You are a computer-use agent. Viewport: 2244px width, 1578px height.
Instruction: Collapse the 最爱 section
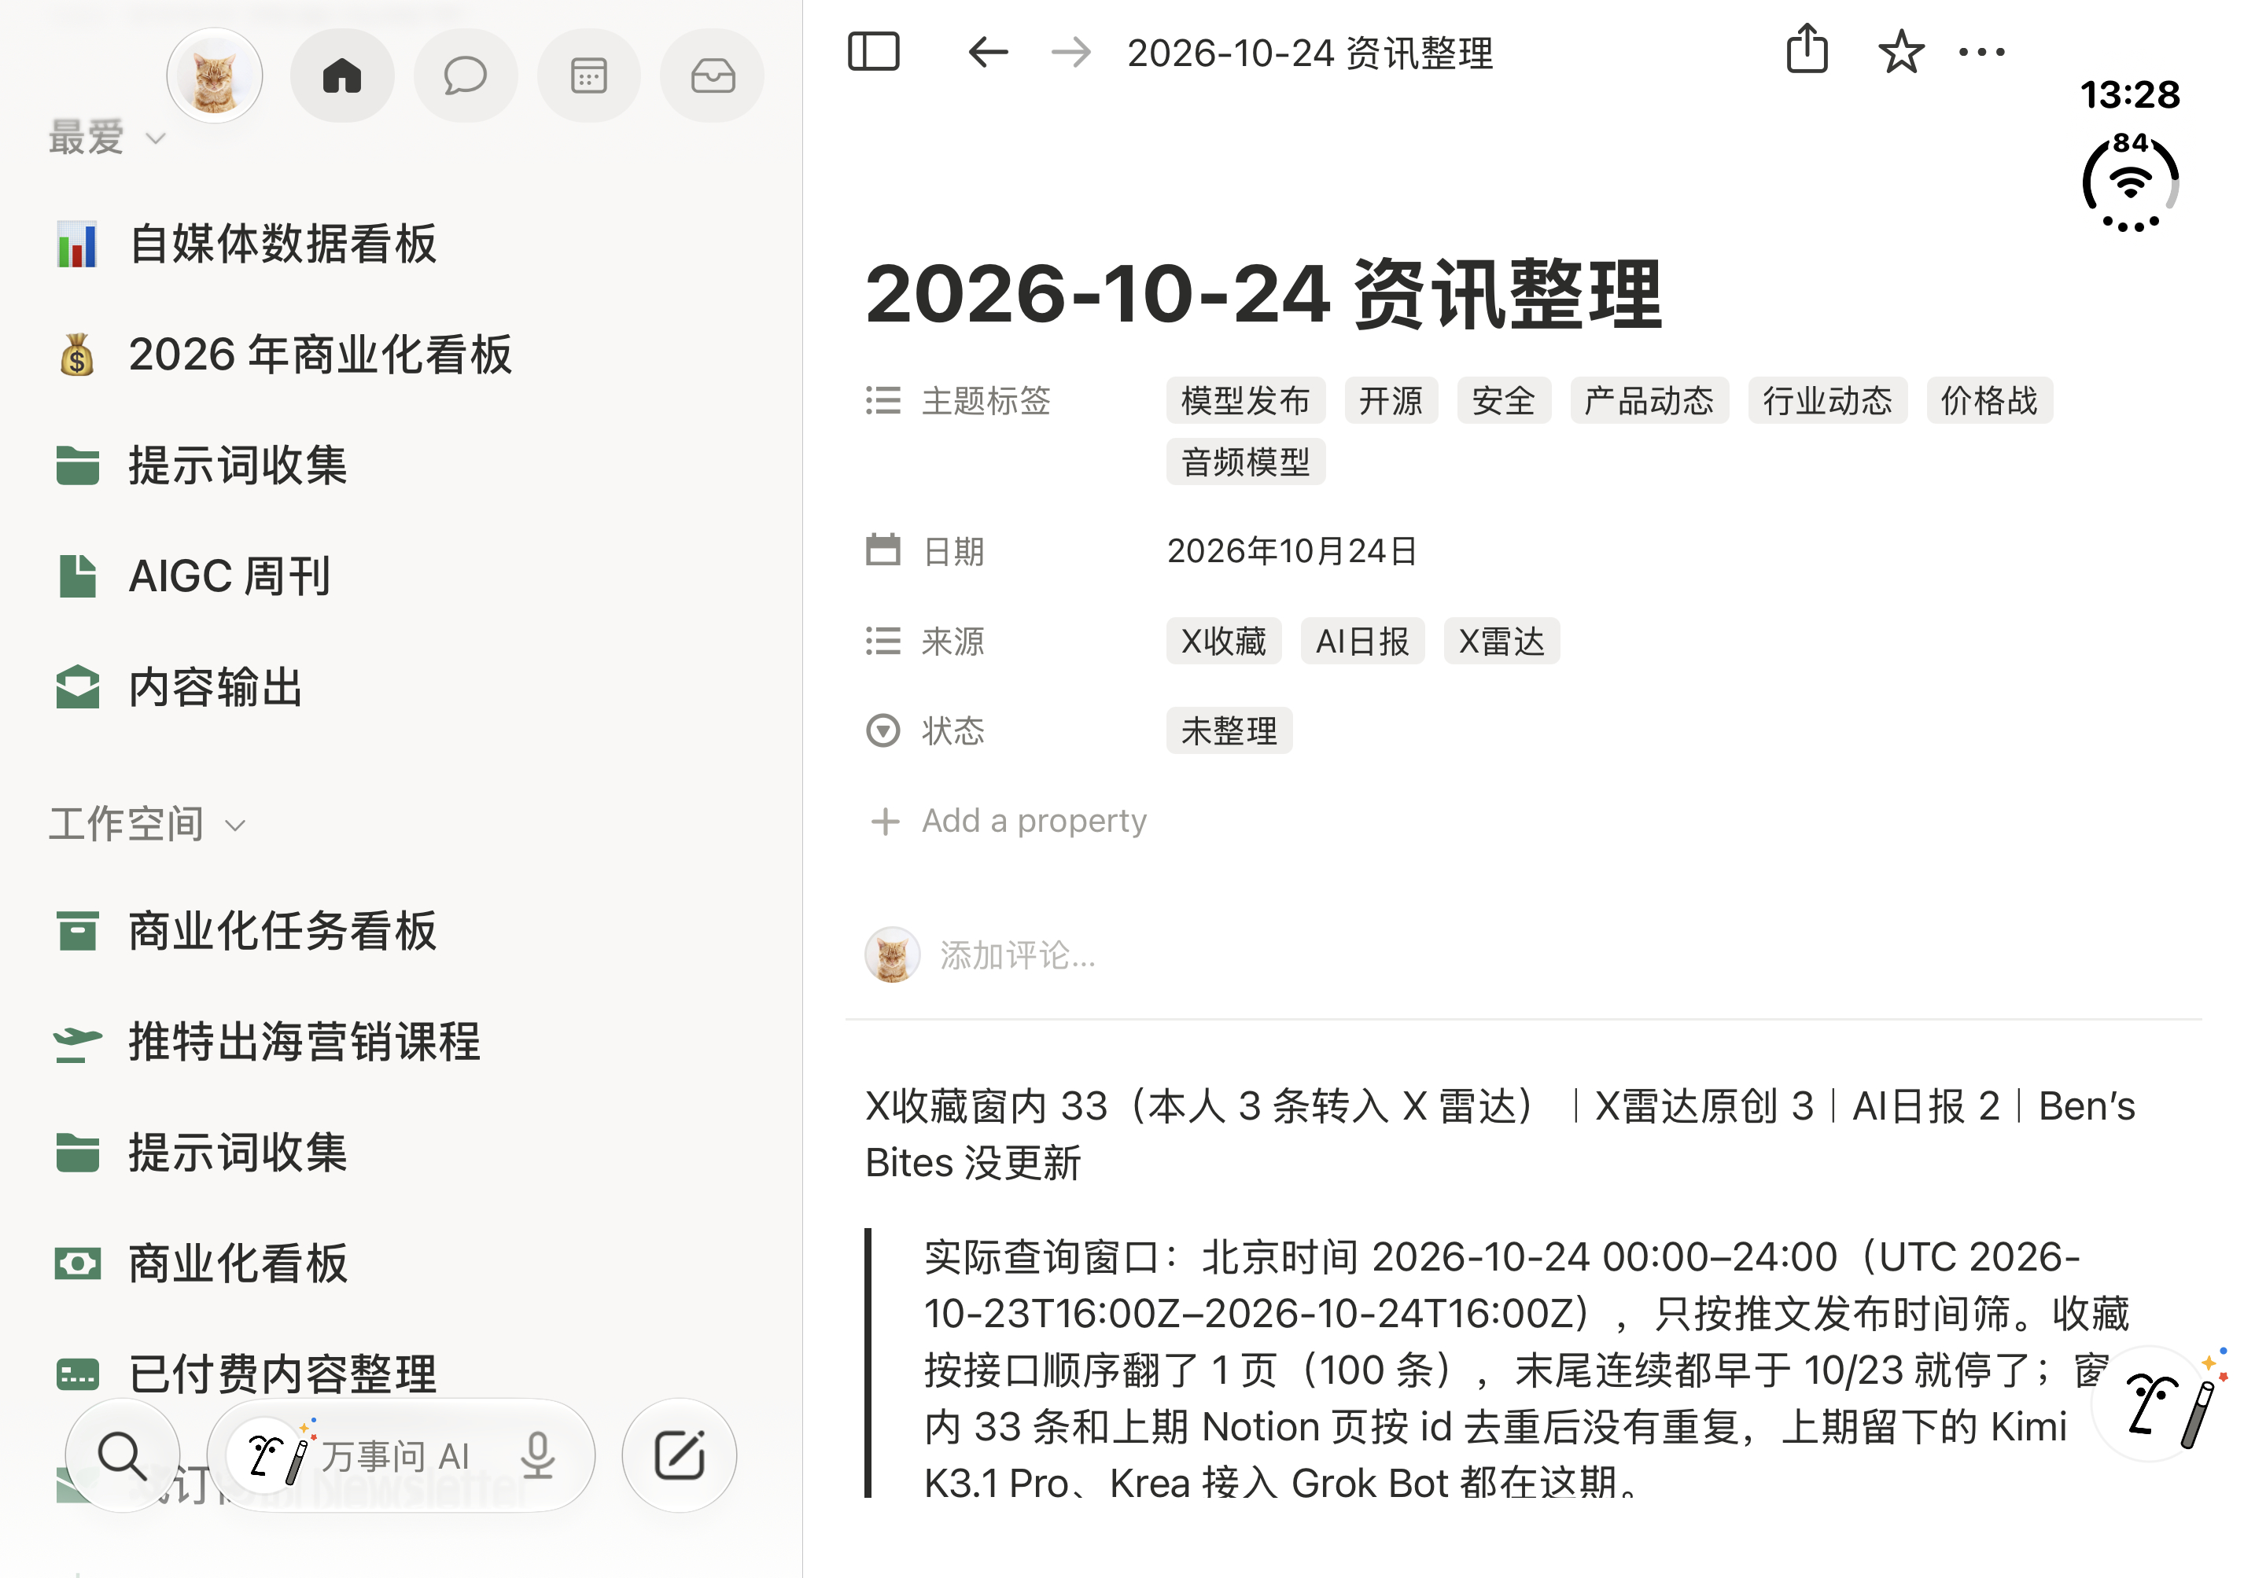point(108,138)
